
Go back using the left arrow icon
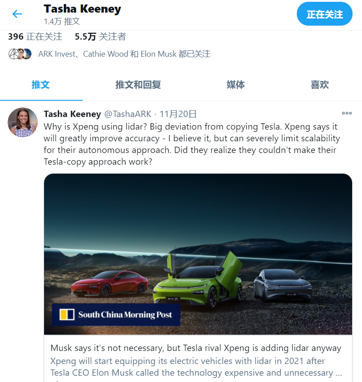click(x=17, y=14)
